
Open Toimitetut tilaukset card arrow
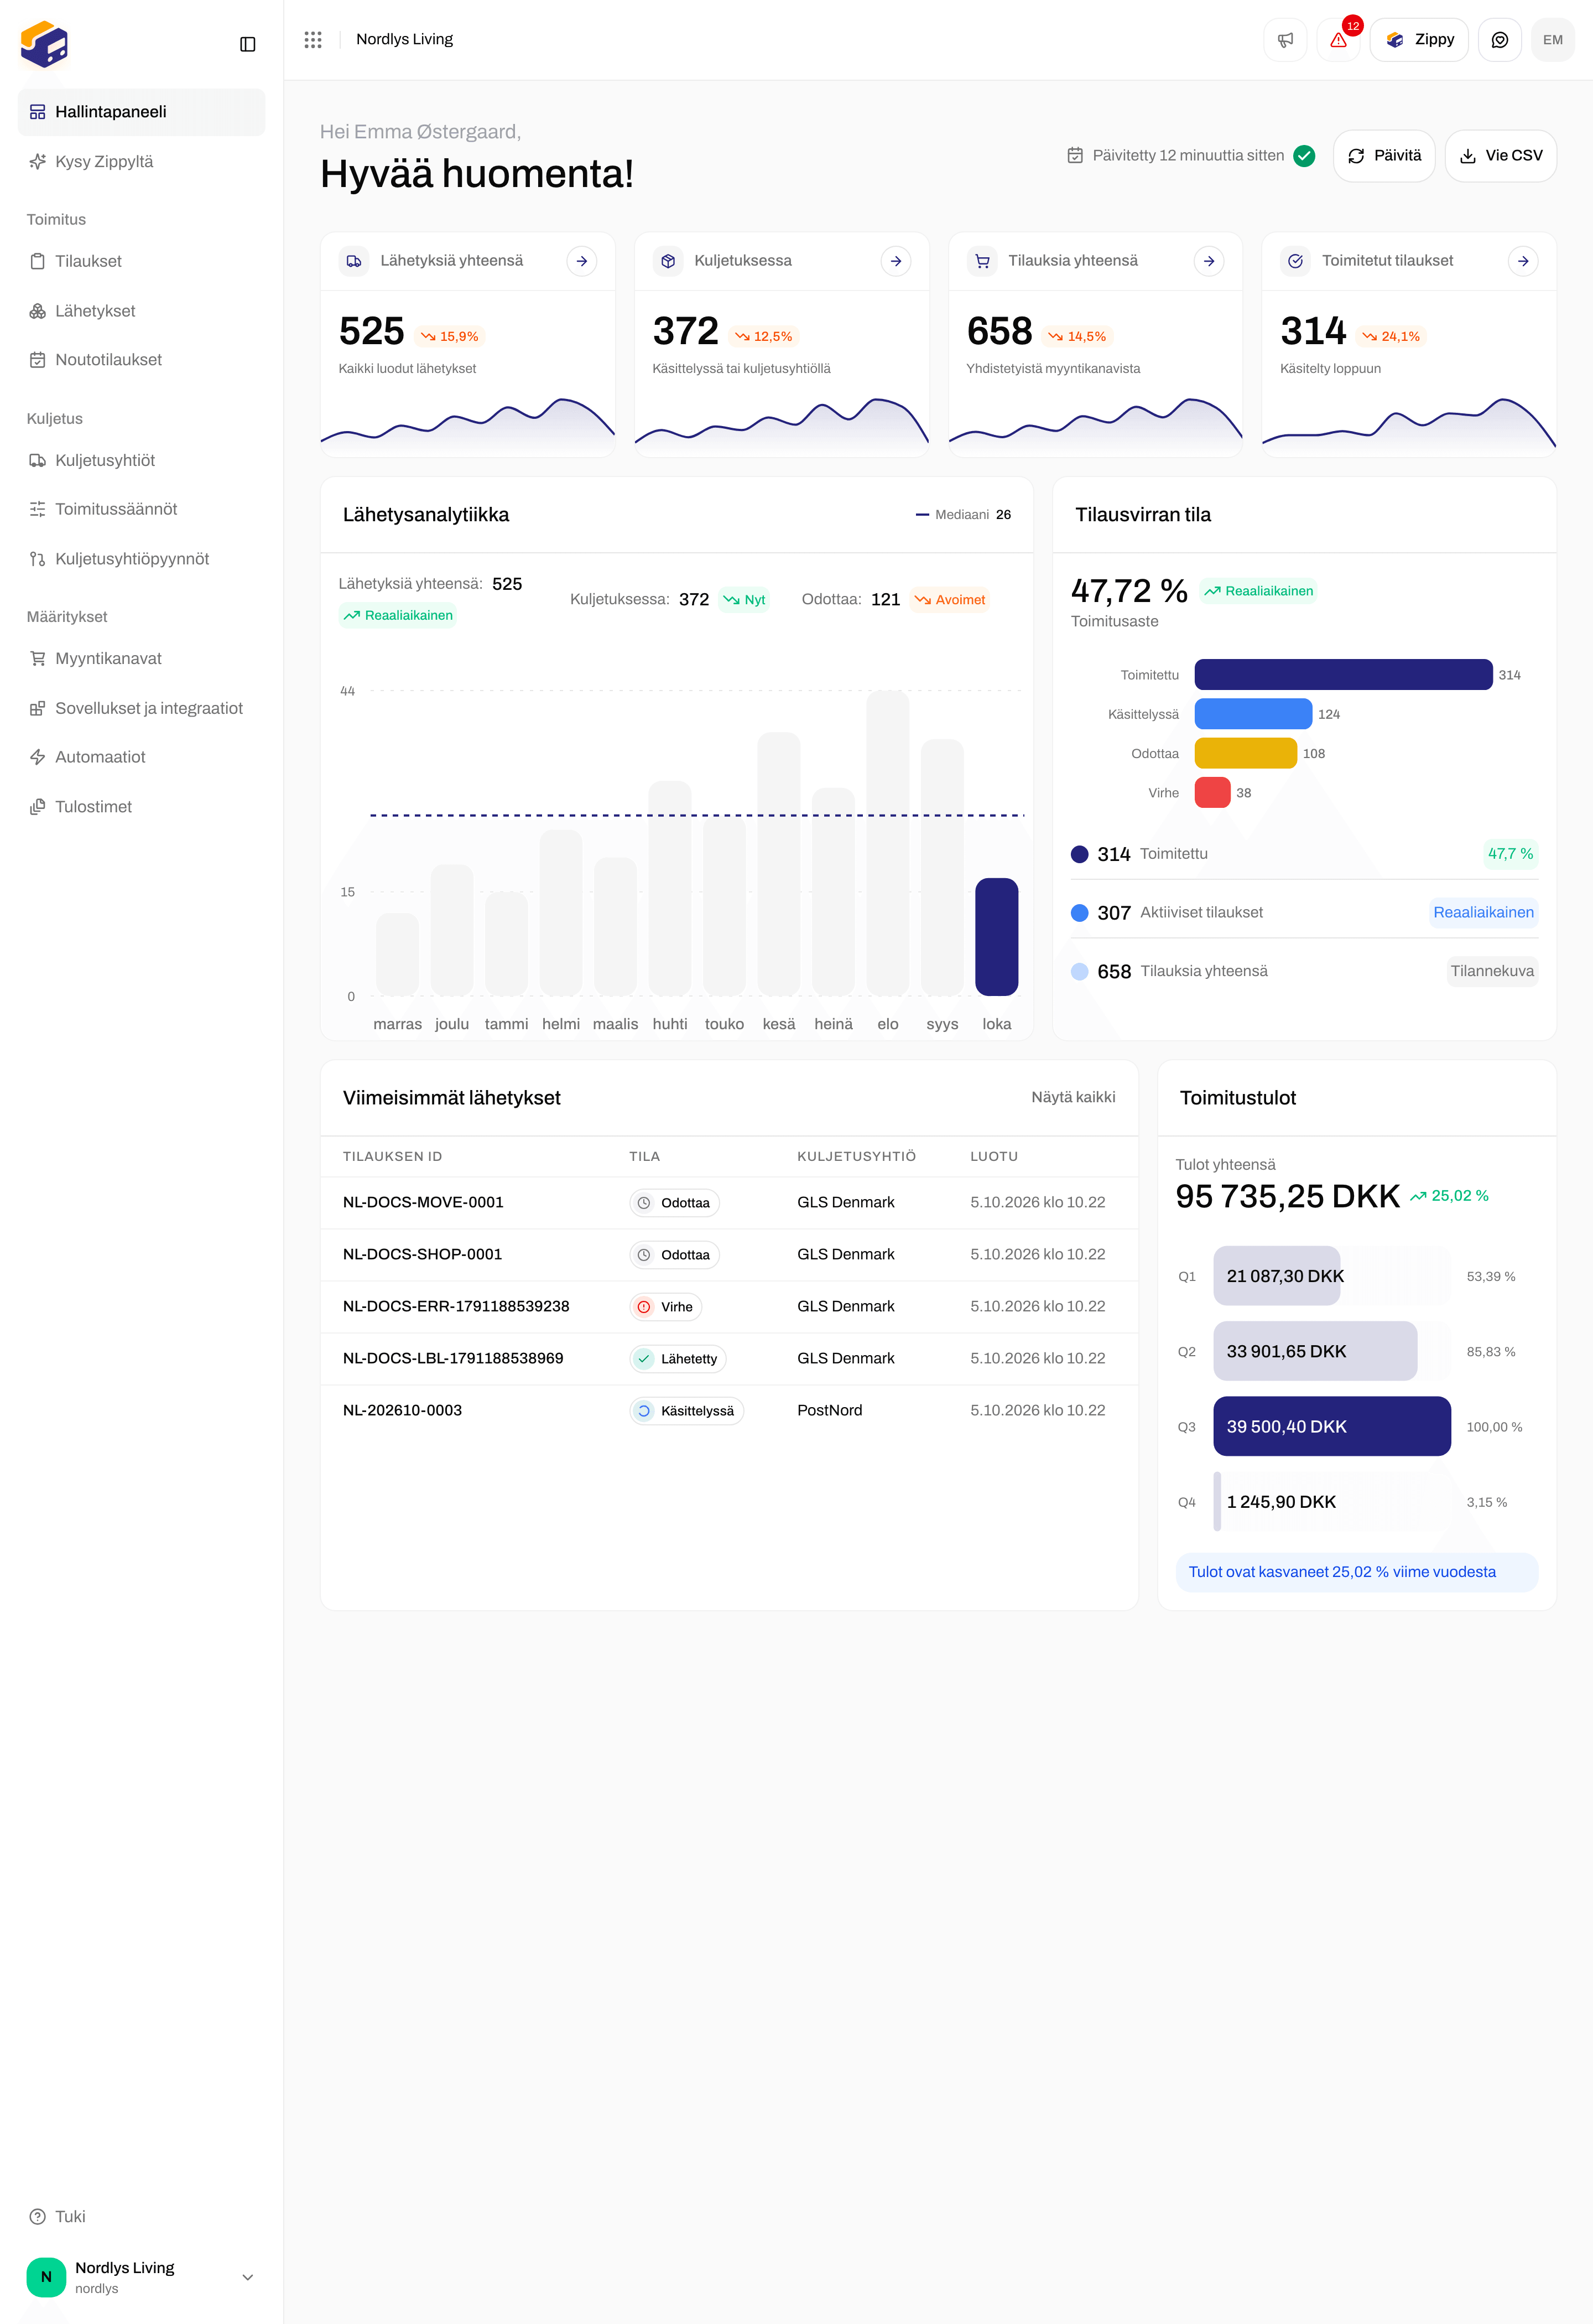1523,261
